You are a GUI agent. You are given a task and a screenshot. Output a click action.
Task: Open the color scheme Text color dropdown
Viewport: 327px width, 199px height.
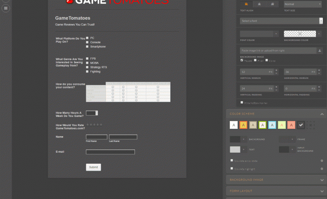click(x=243, y=149)
